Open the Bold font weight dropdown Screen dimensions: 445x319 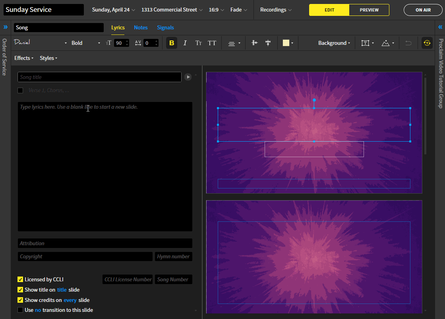point(86,43)
